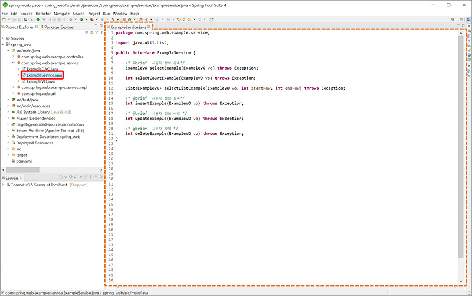The image size is (472, 296).
Task: Select src/main/resources folder
Action: pos(31,106)
